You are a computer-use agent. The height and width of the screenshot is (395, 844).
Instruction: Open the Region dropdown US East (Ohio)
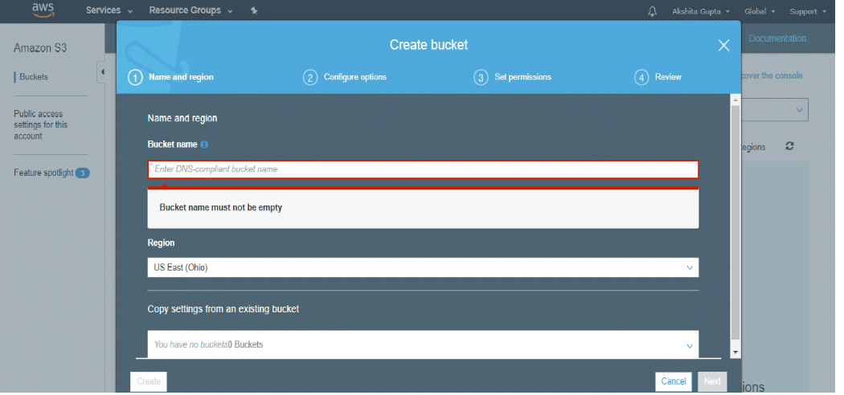423,267
